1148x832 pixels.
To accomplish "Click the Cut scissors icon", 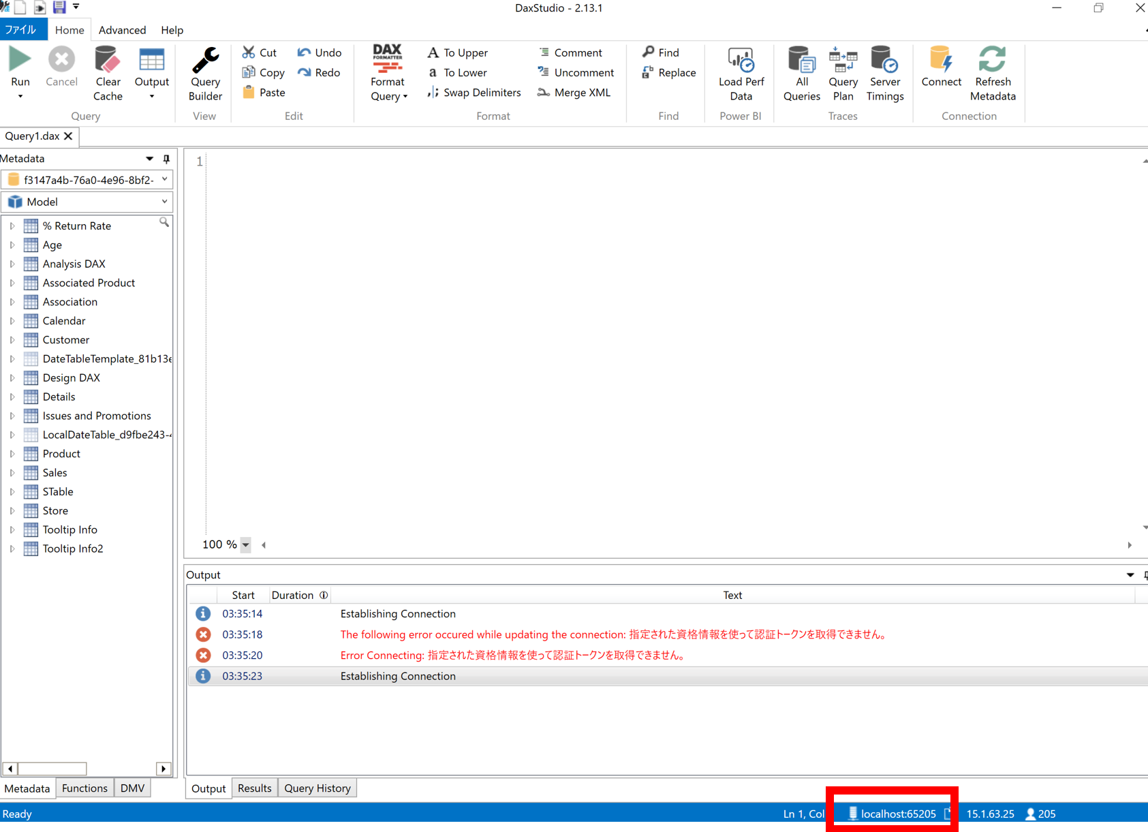I will (249, 52).
